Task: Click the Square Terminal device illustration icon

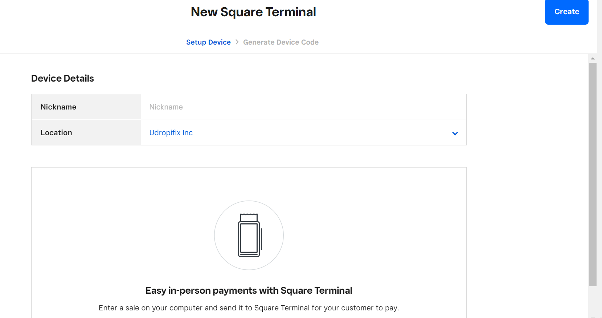Action: pos(249,235)
